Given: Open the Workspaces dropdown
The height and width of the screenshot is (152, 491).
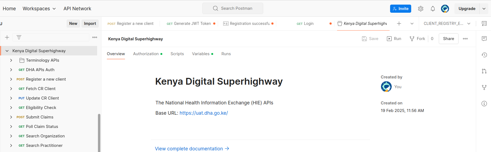Looking at the screenshot, I should tap(39, 9).
